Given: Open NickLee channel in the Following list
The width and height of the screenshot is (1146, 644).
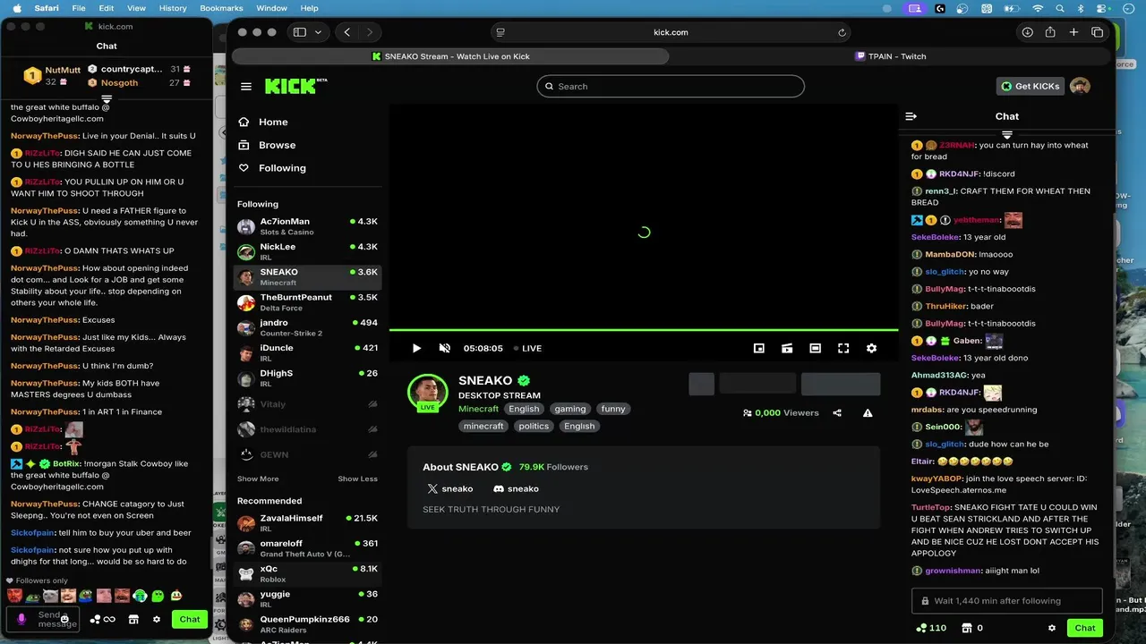Looking at the screenshot, I should point(307,251).
